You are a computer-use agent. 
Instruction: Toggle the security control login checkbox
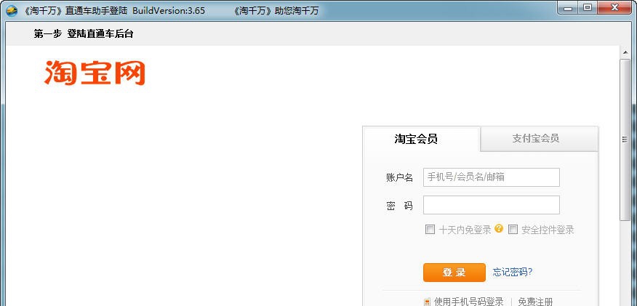click(513, 229)
